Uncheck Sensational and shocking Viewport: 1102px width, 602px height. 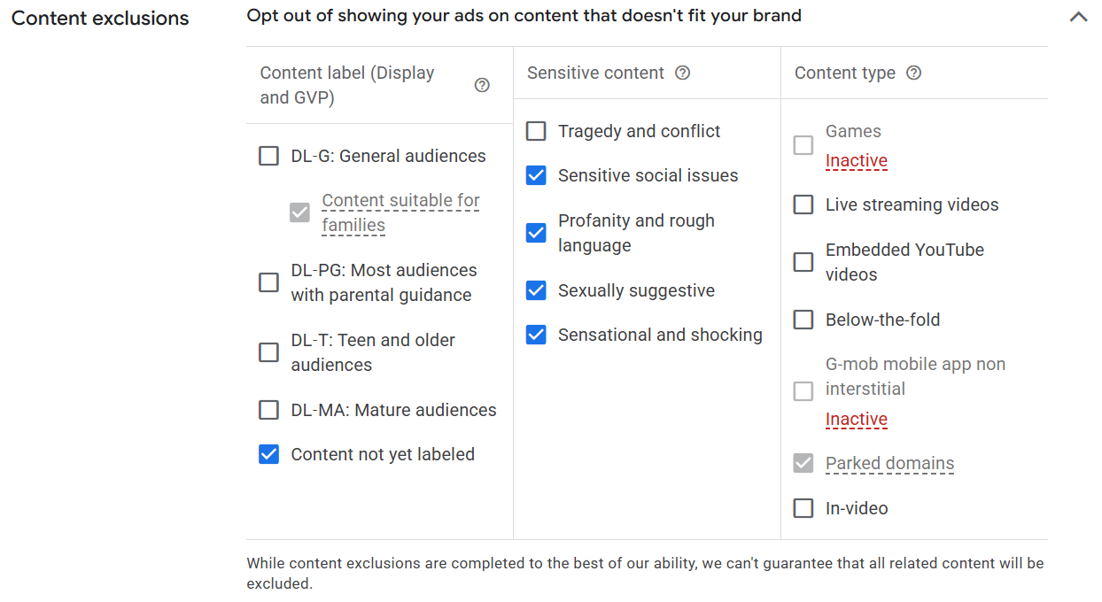536,335
